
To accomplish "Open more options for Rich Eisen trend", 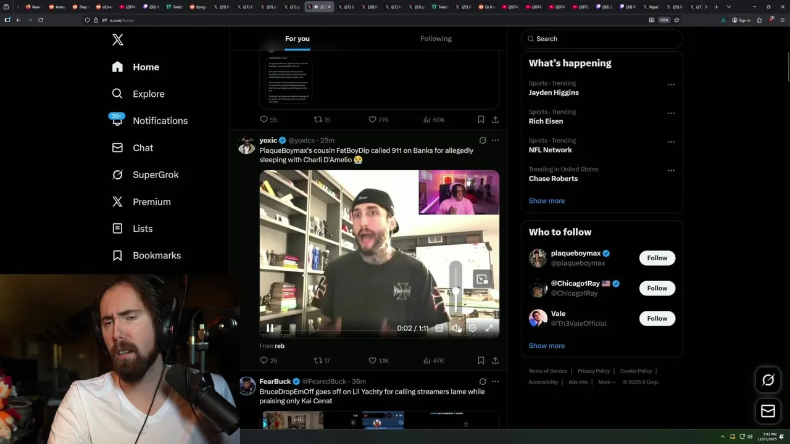I will point(671,113).
